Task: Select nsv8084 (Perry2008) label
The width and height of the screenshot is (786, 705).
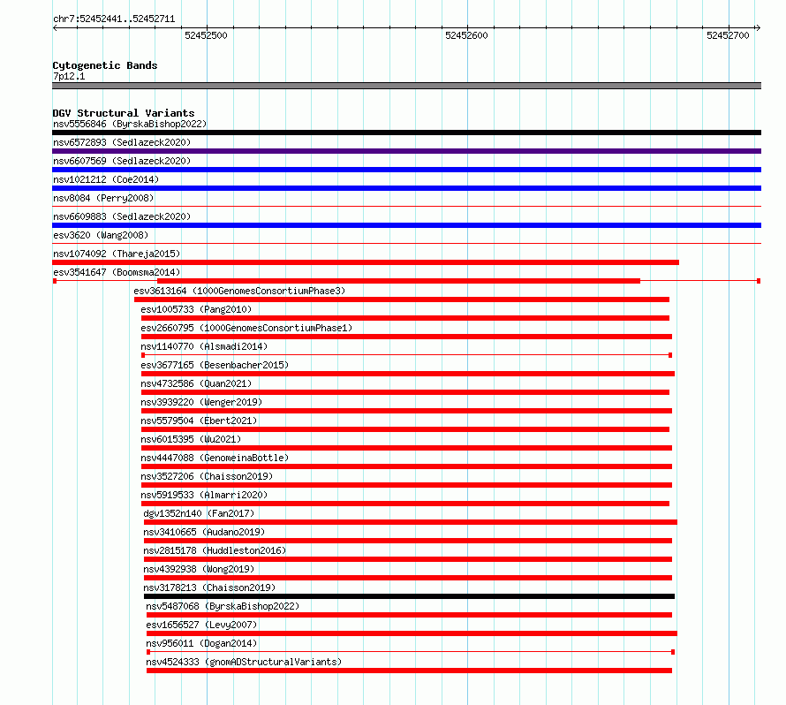Action: (103, 198)
